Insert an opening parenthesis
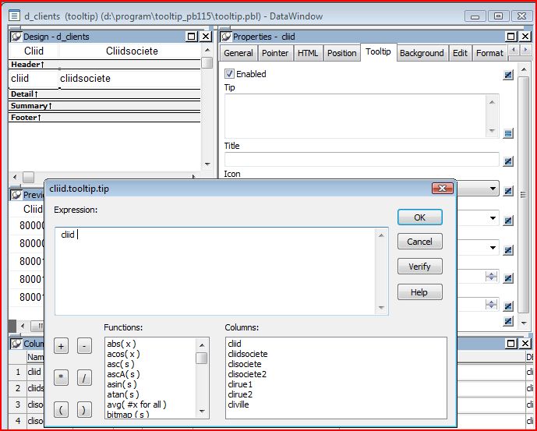The width and height of the screenshot is (537, 431). (61, 410)
